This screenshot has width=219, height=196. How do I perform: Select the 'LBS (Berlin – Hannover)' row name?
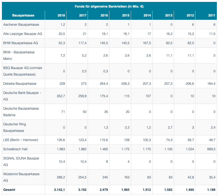[21, 140]
